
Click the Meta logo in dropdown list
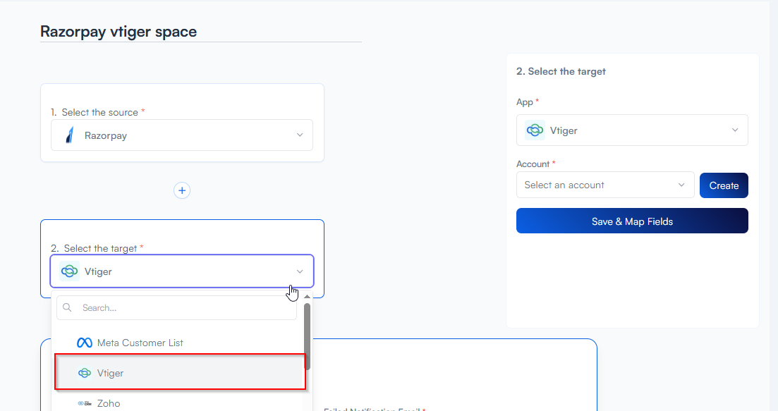click(x=85, y=343)
